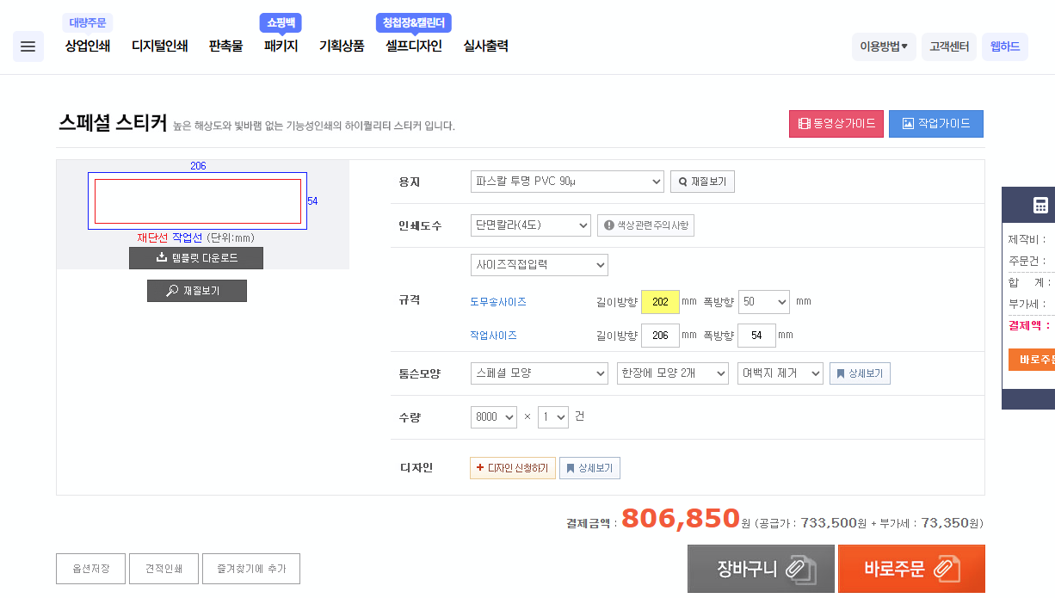Click 즐겨찾기에 추가 to add favorite
Viewport: 1055px width, 598px height.
pyautogui.click(x=251, y=569)
